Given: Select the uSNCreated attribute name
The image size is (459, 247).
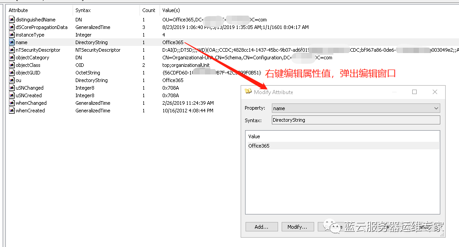Looking at the screenshot, I should [x=29, y=95].
